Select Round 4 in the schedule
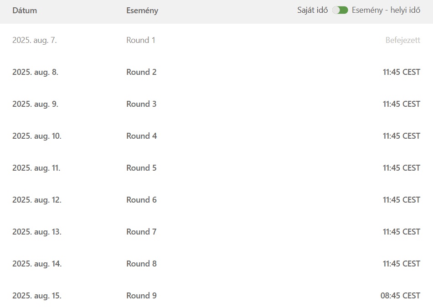 pyautogui.click(x=141, y=136)
